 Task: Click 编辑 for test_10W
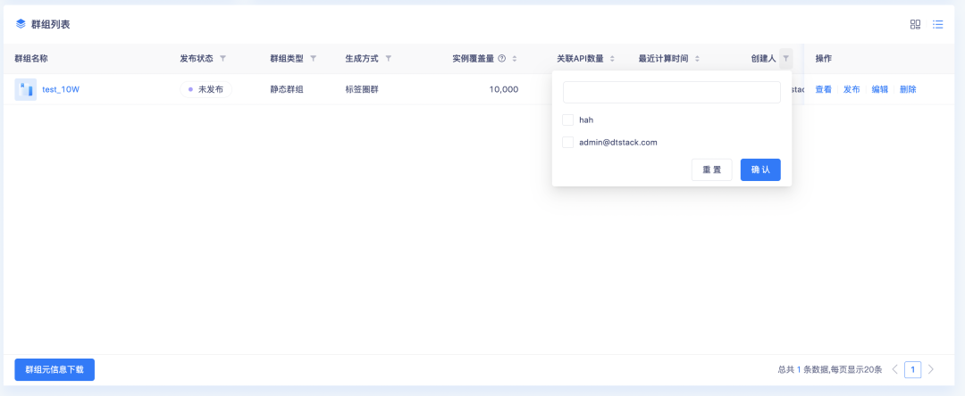[880, 90]
